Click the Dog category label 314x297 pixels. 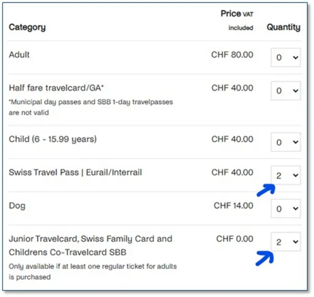pos(17,205)
